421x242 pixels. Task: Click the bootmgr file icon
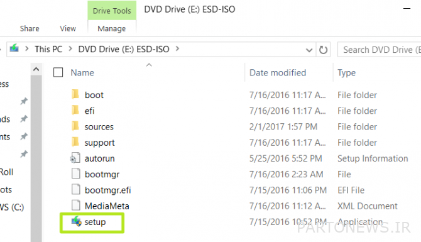[x=75, y=173]
